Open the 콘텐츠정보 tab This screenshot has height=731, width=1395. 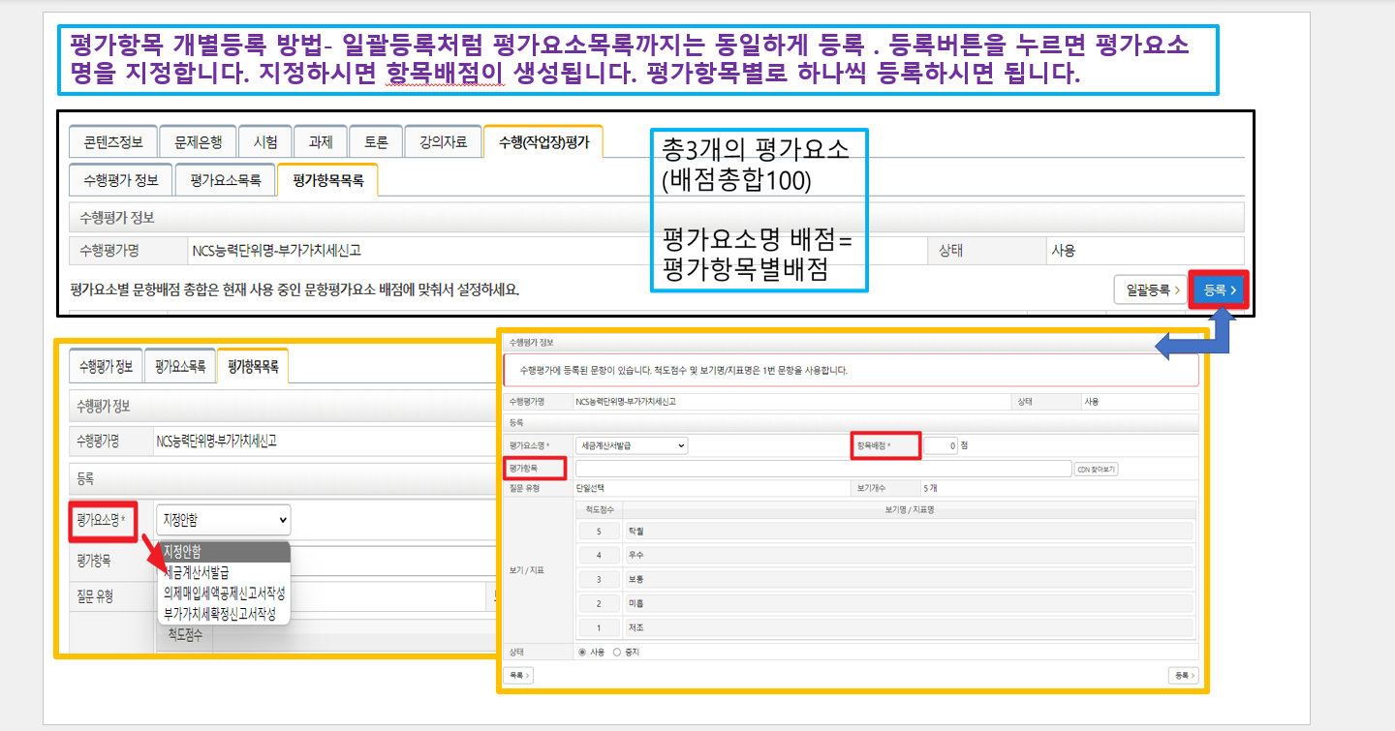(112, 142)
